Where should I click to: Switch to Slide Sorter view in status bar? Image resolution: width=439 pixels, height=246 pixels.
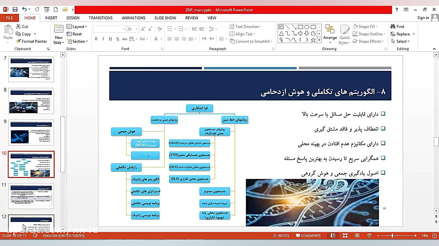(345, 235)
